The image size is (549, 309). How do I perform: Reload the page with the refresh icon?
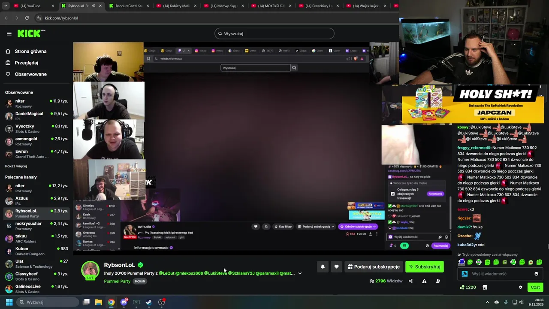click(x=27, y=18)
